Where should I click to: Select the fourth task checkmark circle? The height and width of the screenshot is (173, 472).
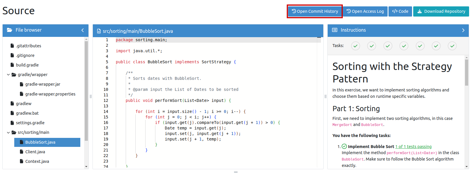(x=404, y=46)
